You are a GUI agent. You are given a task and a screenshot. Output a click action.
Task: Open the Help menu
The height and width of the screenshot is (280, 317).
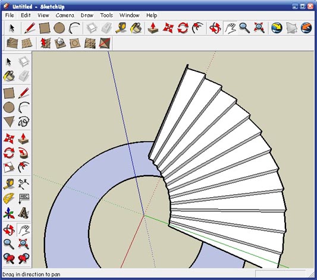pos(152,15)
